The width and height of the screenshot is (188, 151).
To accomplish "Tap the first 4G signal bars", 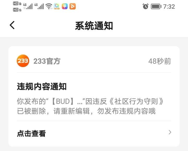I will click(x=28, y=6).
